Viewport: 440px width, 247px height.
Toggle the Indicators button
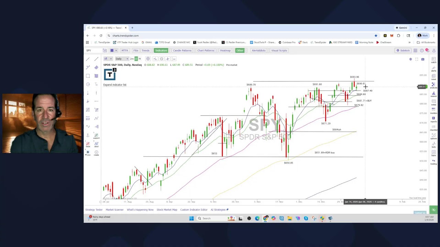click(161, 50)
